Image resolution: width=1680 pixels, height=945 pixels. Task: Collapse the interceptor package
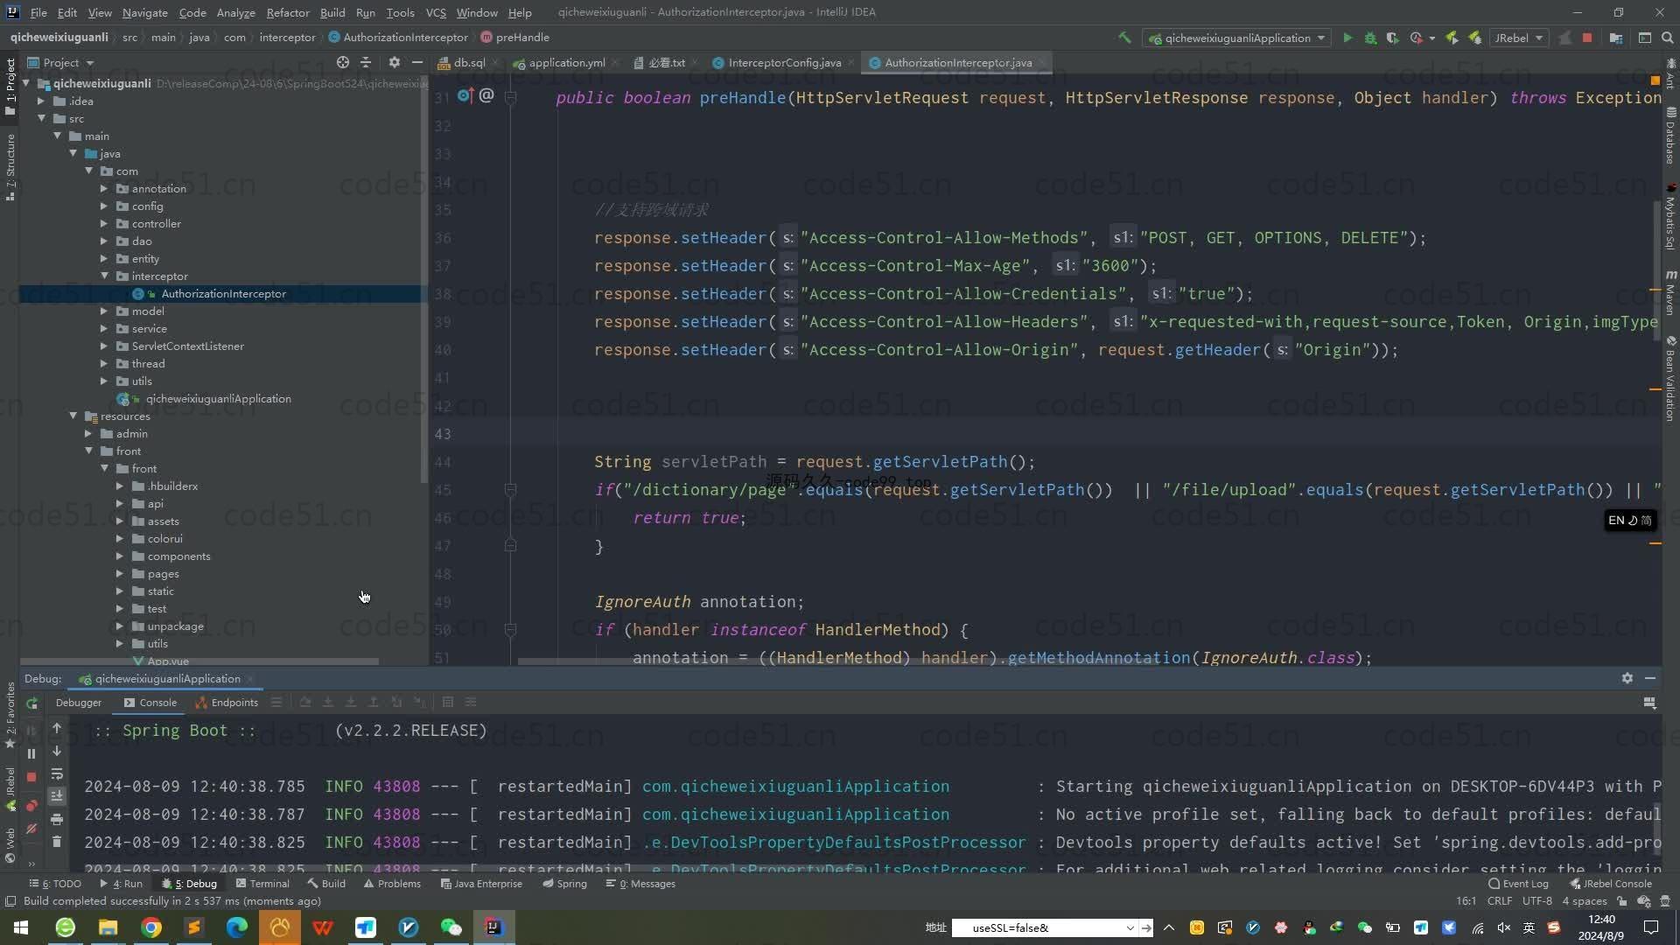(104, 276)
